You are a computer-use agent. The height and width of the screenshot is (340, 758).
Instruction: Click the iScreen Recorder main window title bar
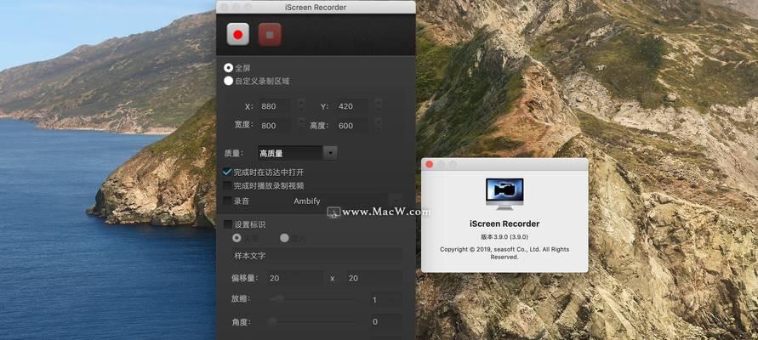pyautogui.click(x=316, y=8)
